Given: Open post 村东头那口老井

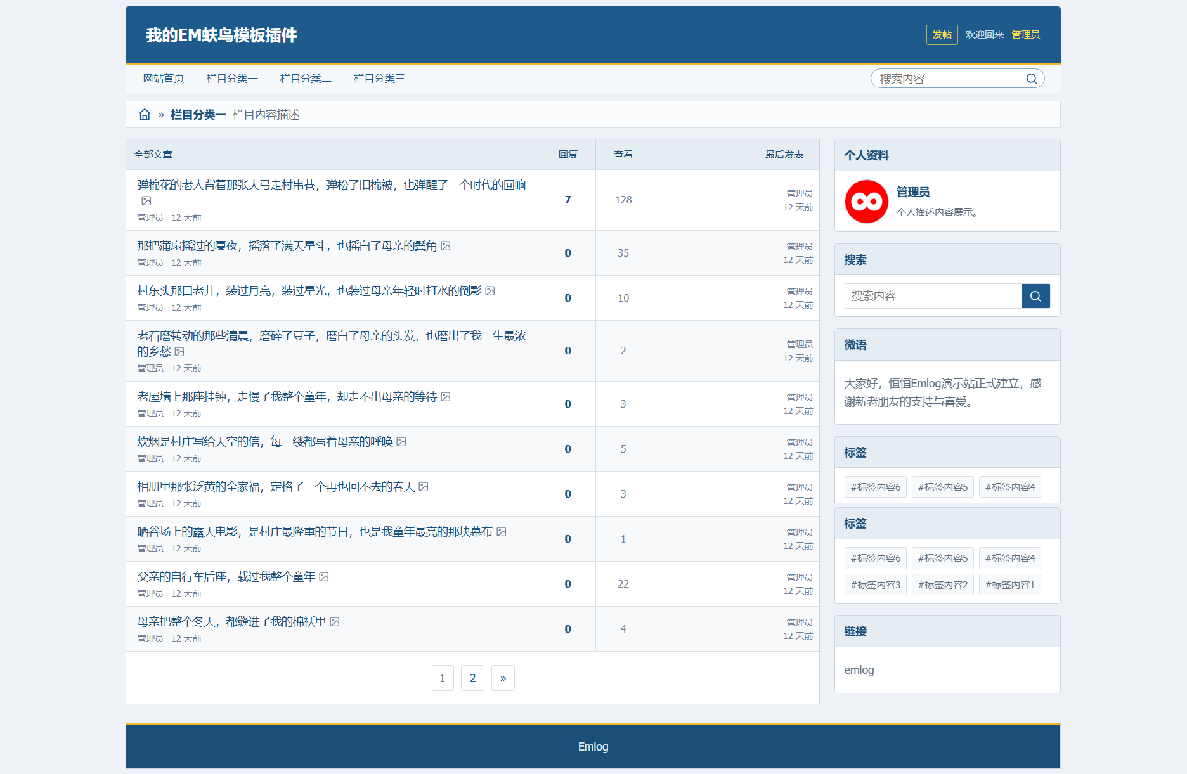Looking at the screenshot, I should pyautogui.click(x=309, y=291).
